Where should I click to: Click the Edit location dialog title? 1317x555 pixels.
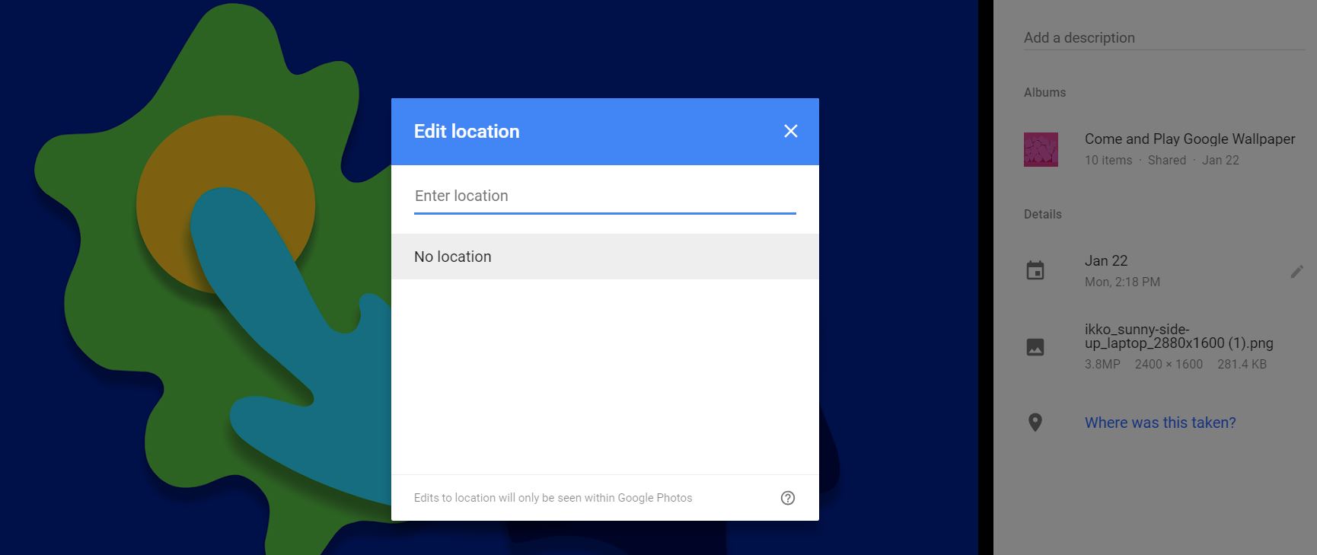pos(467,132)
